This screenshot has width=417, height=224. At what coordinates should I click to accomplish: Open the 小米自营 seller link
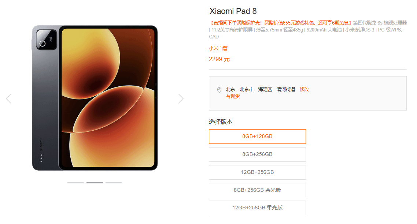click(x=218, y=48)
